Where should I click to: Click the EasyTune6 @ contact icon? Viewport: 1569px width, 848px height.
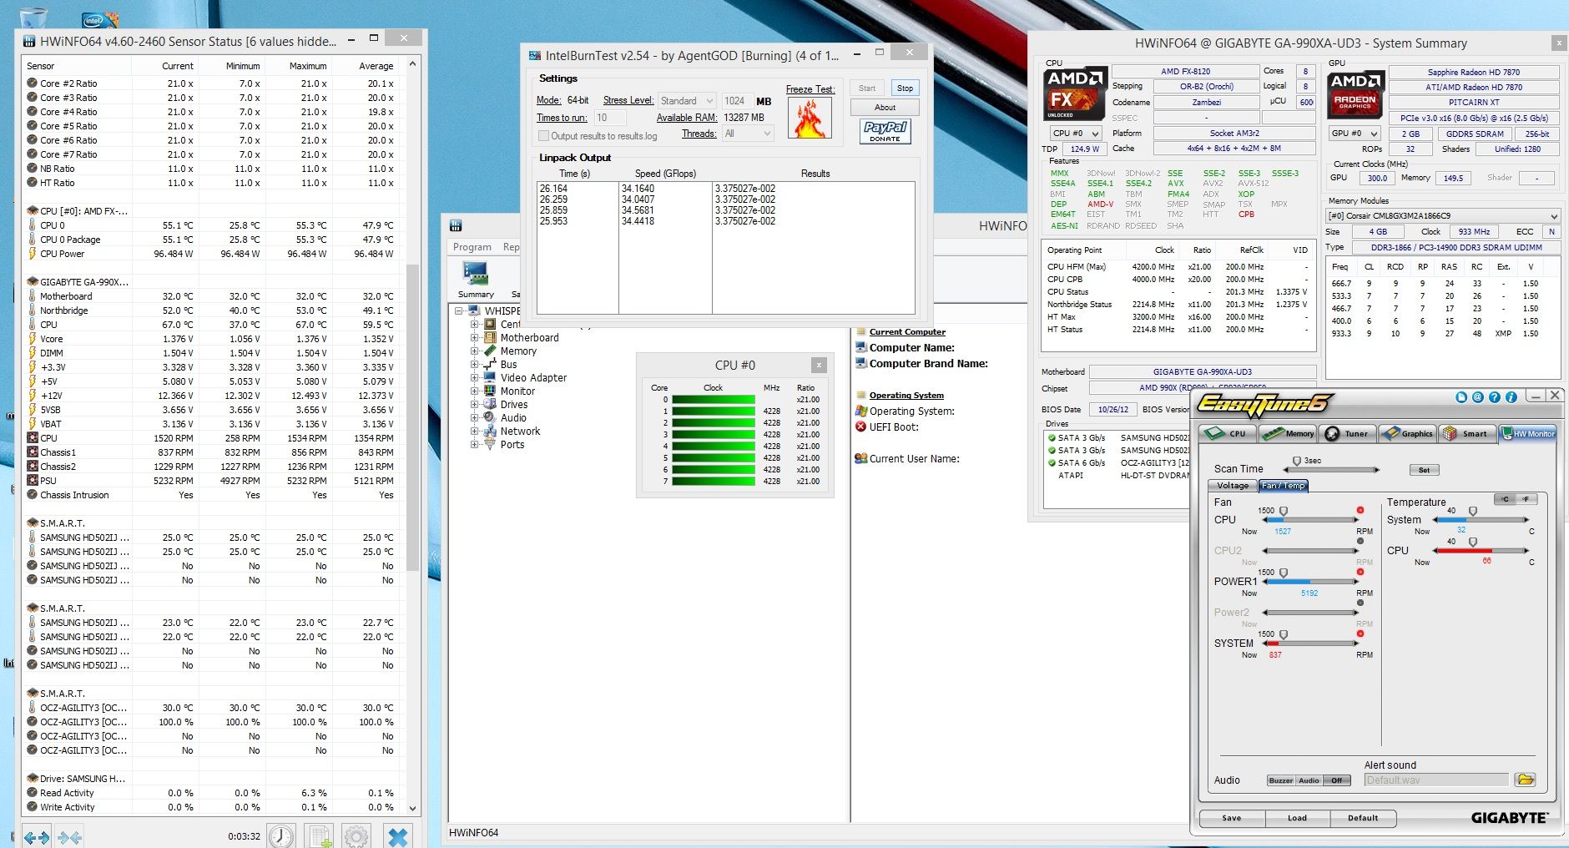coord(1477,397)
